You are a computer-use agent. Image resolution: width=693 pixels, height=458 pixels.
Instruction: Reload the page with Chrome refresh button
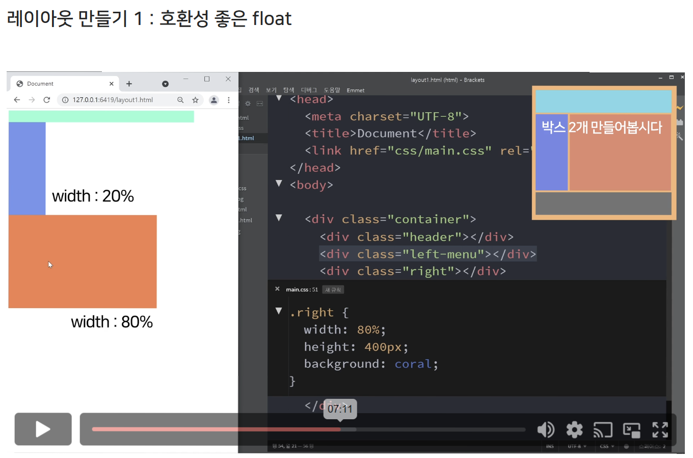[47, 100]
